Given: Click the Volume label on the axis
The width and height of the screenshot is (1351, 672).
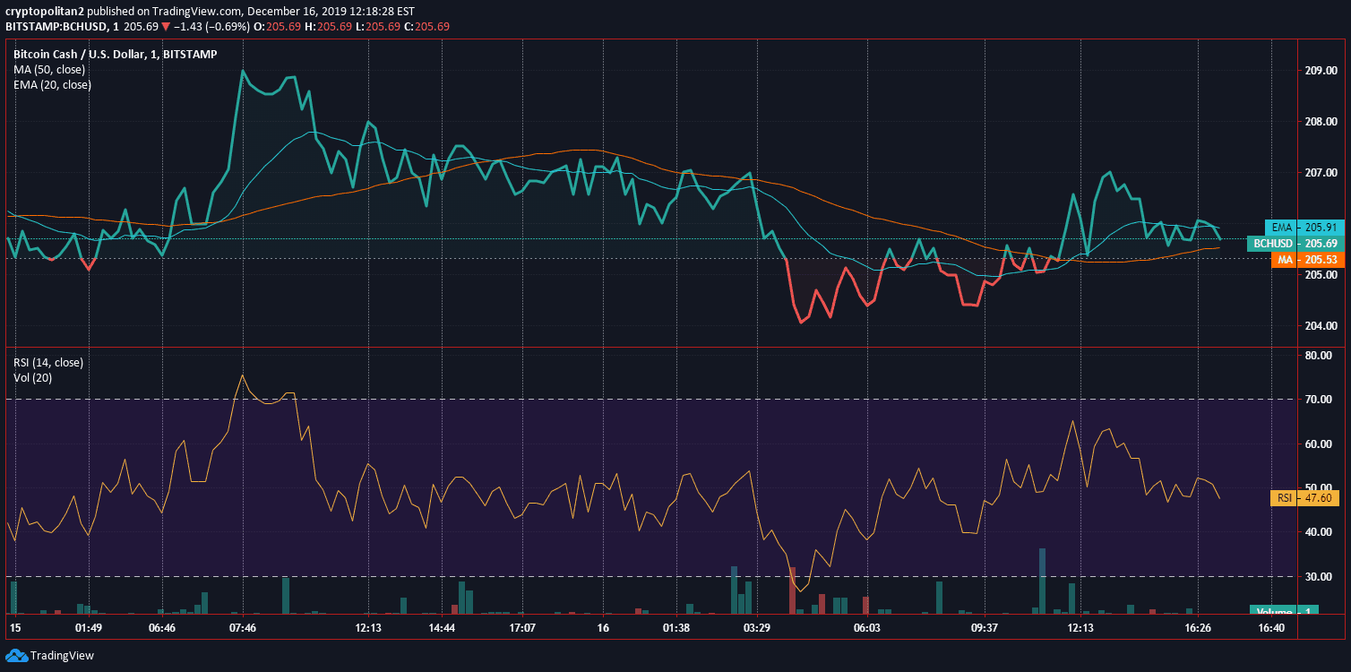Looking at the screenshot, I should 1285,611.
